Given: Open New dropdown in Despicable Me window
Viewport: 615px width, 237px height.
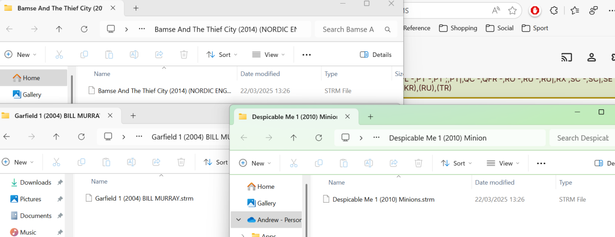Looking at the screenshot, I should tap(255, 163).
